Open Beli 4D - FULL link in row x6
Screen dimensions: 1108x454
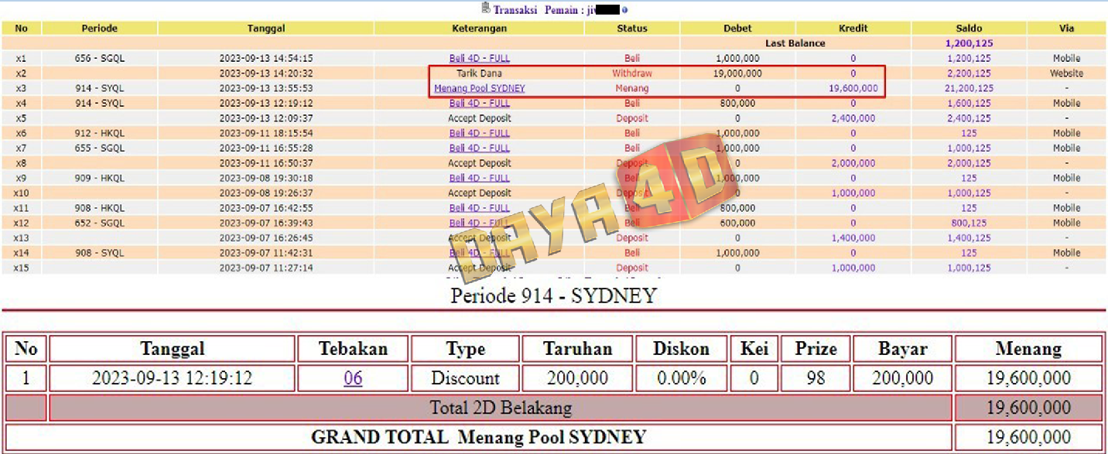(479, 133)
